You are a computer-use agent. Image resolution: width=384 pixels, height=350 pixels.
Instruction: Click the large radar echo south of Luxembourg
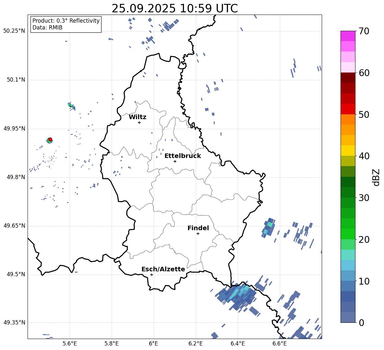pos(236,297)
